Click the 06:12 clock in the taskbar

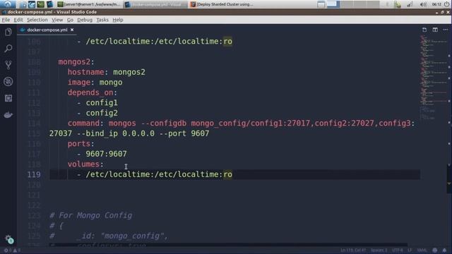pos(436,4)
